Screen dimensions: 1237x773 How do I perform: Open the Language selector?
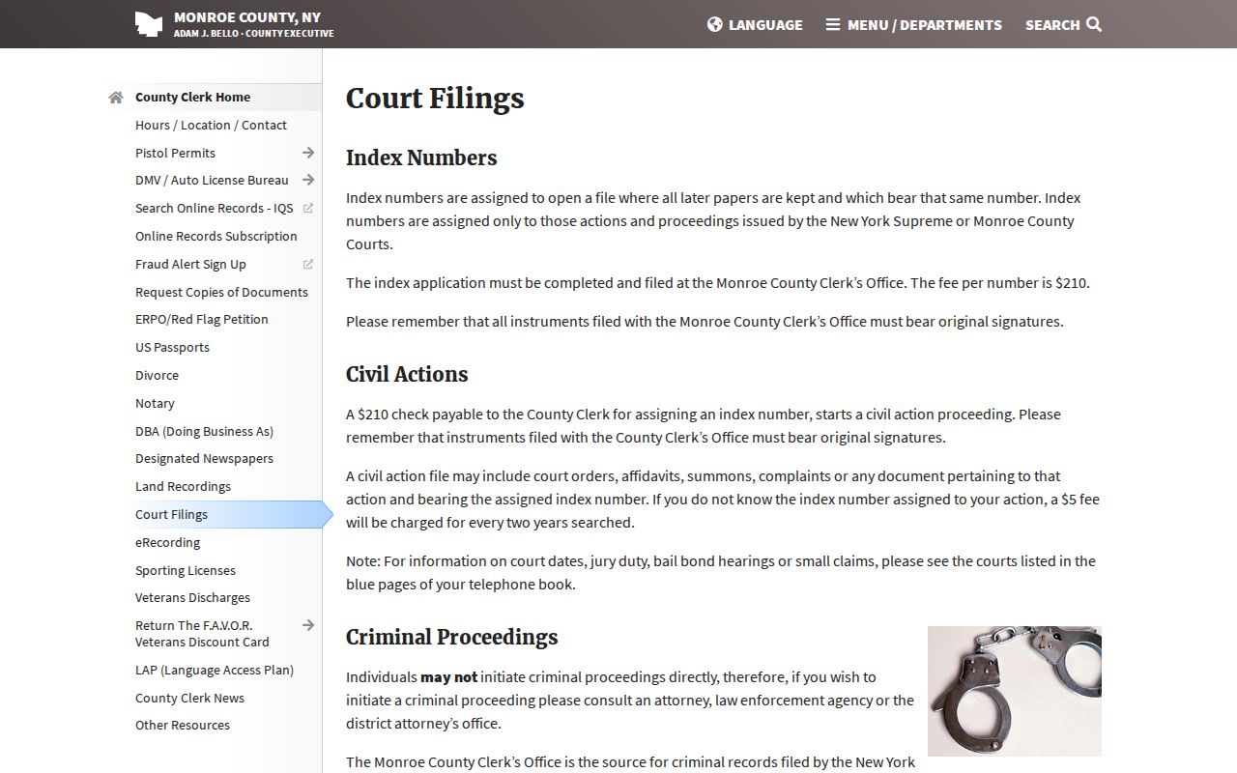point(755,24)
